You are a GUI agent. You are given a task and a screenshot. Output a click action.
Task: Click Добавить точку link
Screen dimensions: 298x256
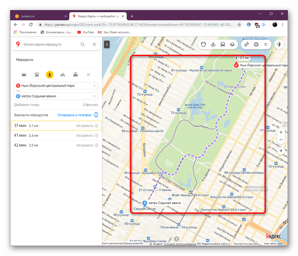pos(27,105)
